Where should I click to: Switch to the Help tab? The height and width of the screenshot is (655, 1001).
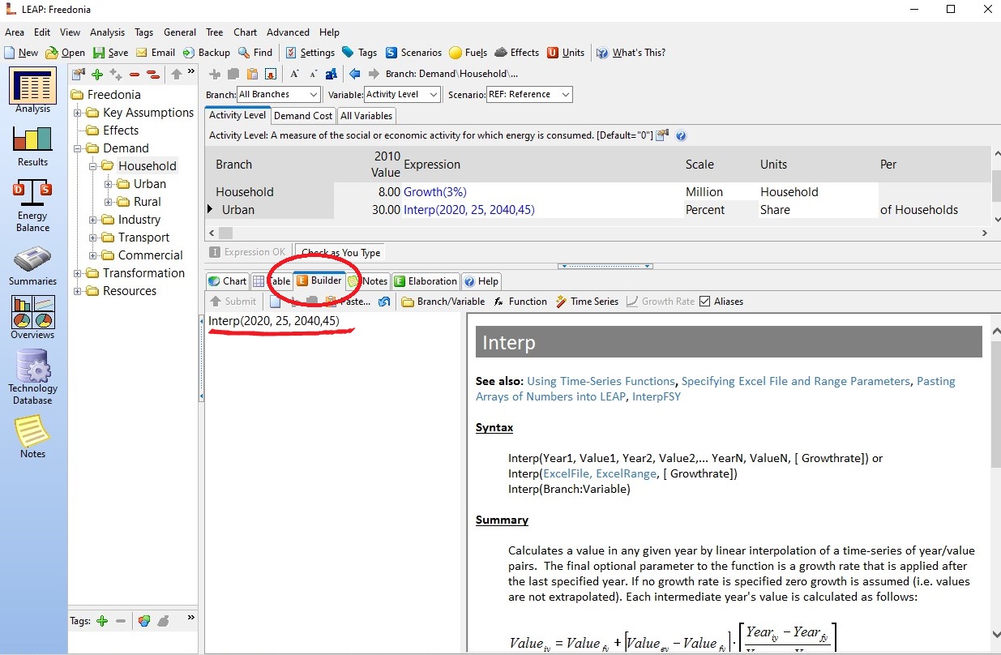(481, 281)
